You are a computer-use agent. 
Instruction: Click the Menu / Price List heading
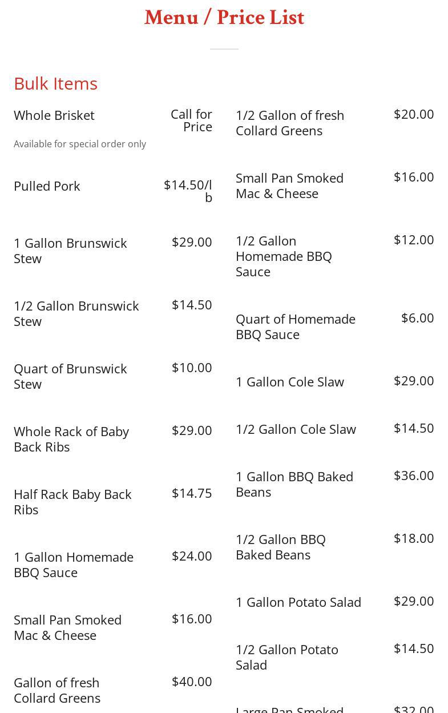tap(224, 18)
